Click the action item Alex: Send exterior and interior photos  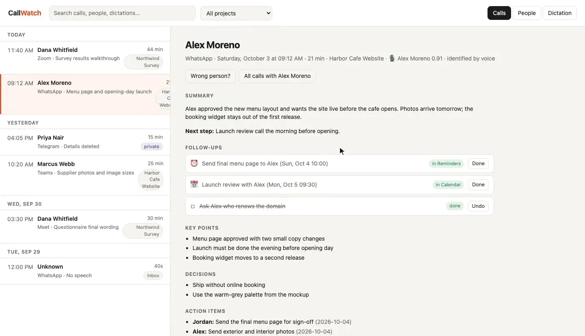pyautogui.click(x=262, y=332)
